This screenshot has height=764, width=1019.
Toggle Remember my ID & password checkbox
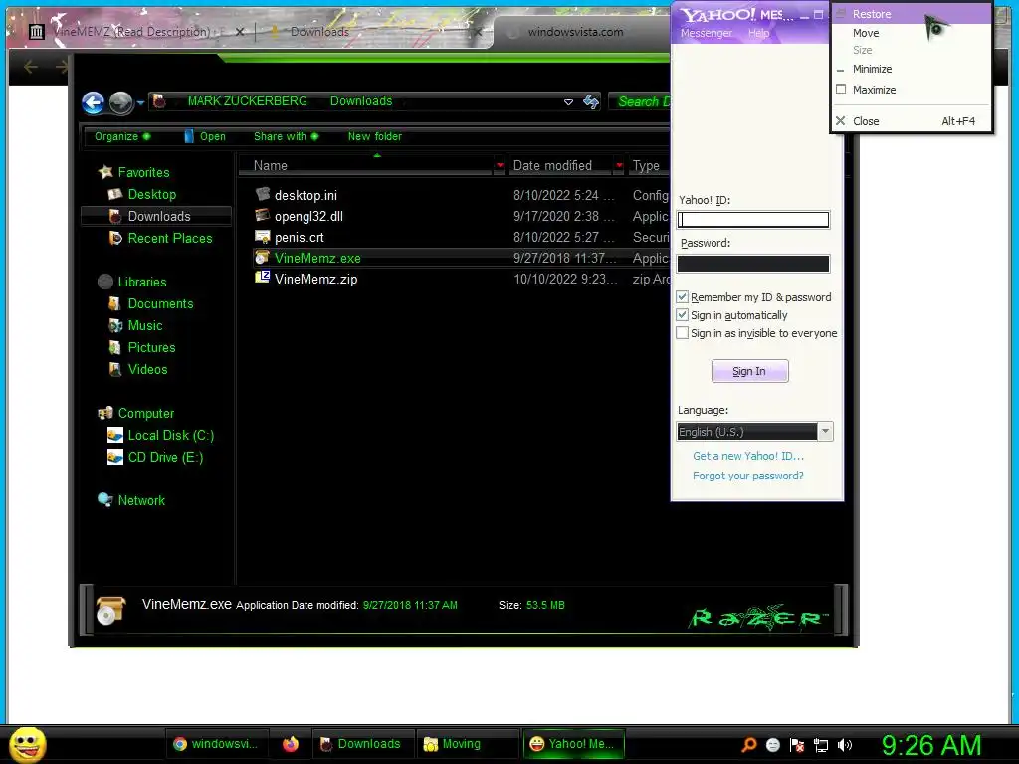[x=682, y=296]
